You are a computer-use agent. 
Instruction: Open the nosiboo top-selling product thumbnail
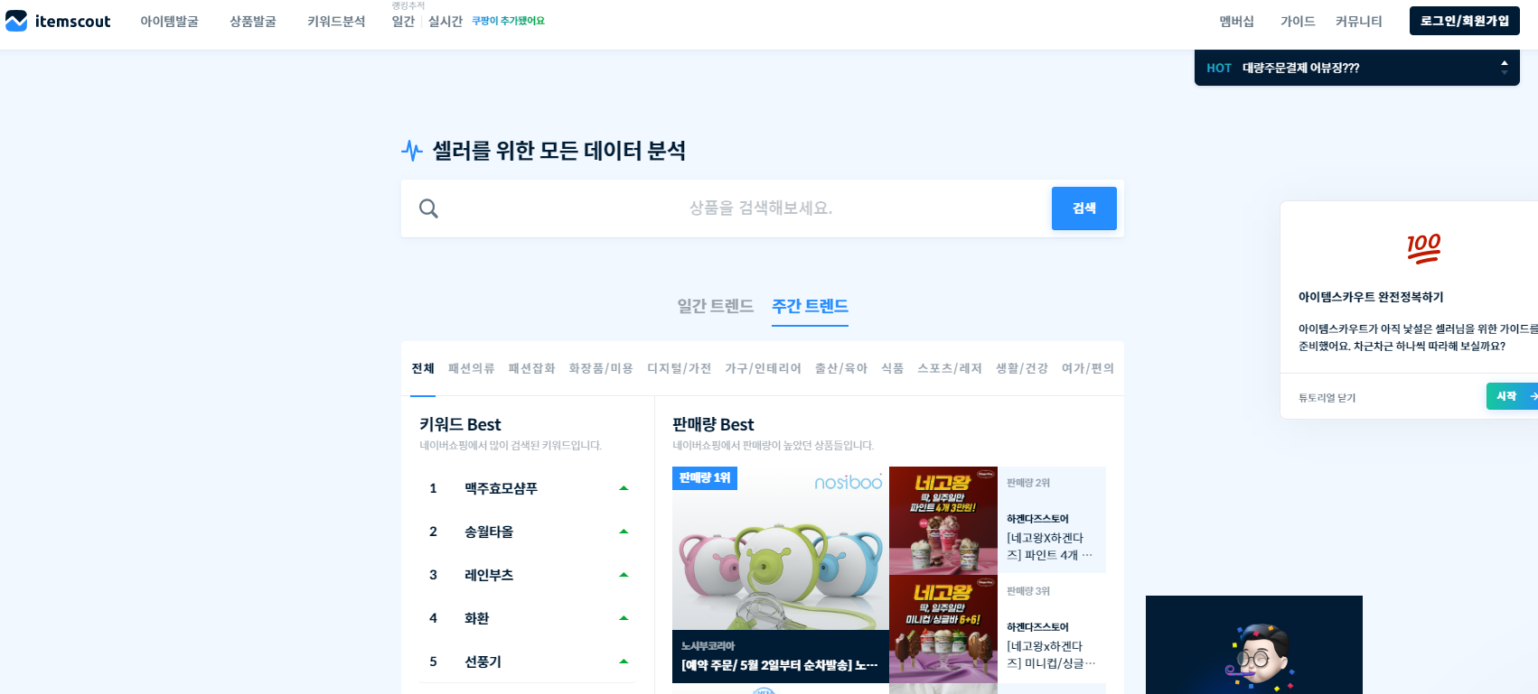click(x=781, y=575)
